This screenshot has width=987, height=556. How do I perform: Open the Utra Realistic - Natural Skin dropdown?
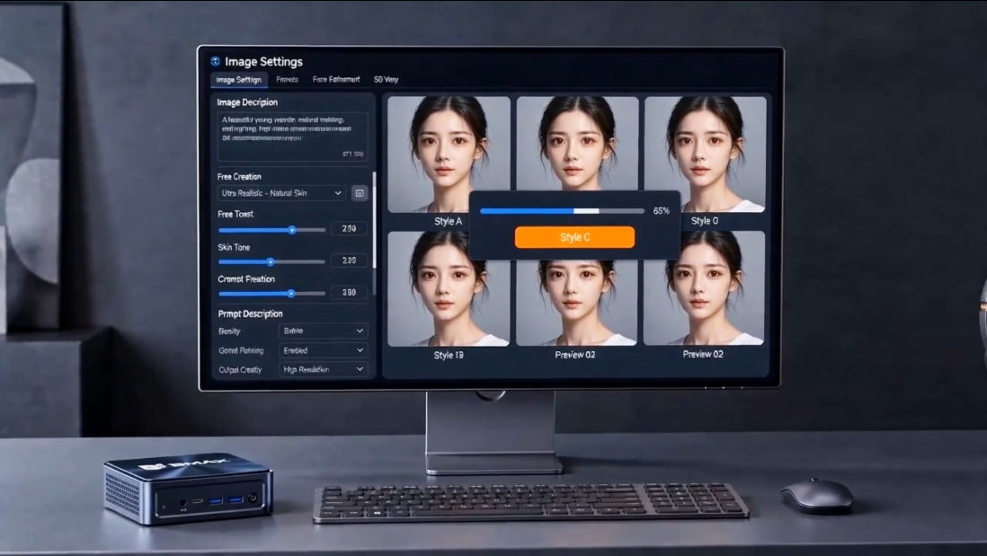pos(282,193)
